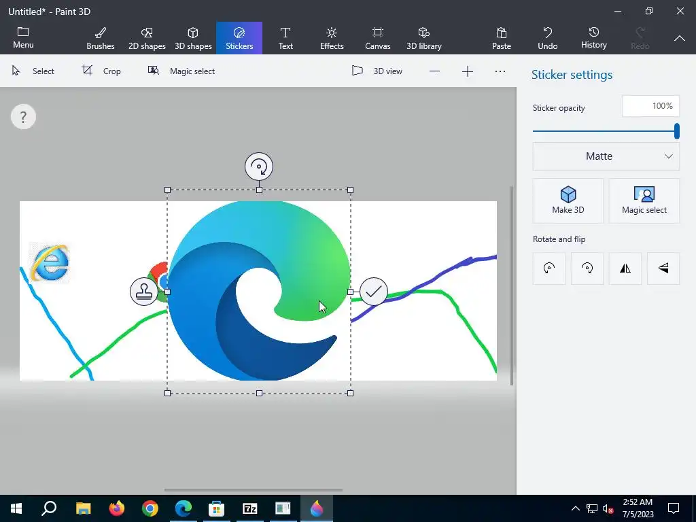Viewport: 696px width, 522px height.
Task: Select the Stickers tab
Action: (239, 38)
